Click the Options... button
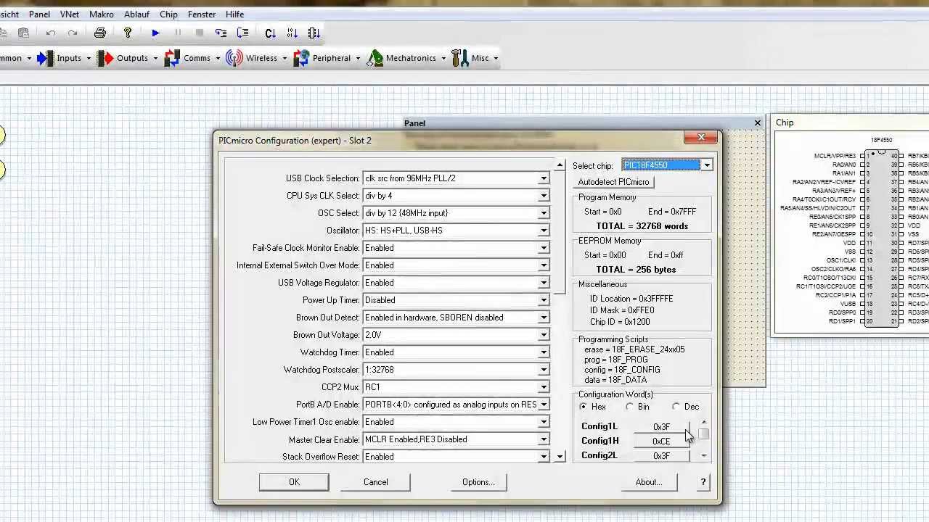Screen dimensions: 929x522 (478, 482)
